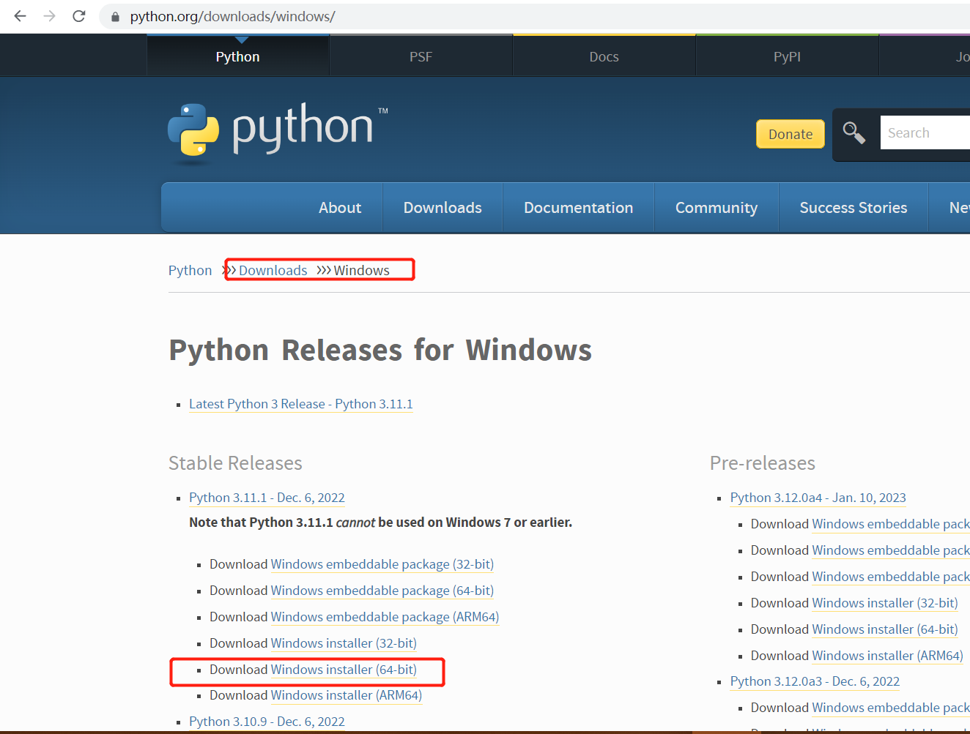This screenshot has height=734, width=970.
Task: Click the padlock site security icon
Action: 115,16
